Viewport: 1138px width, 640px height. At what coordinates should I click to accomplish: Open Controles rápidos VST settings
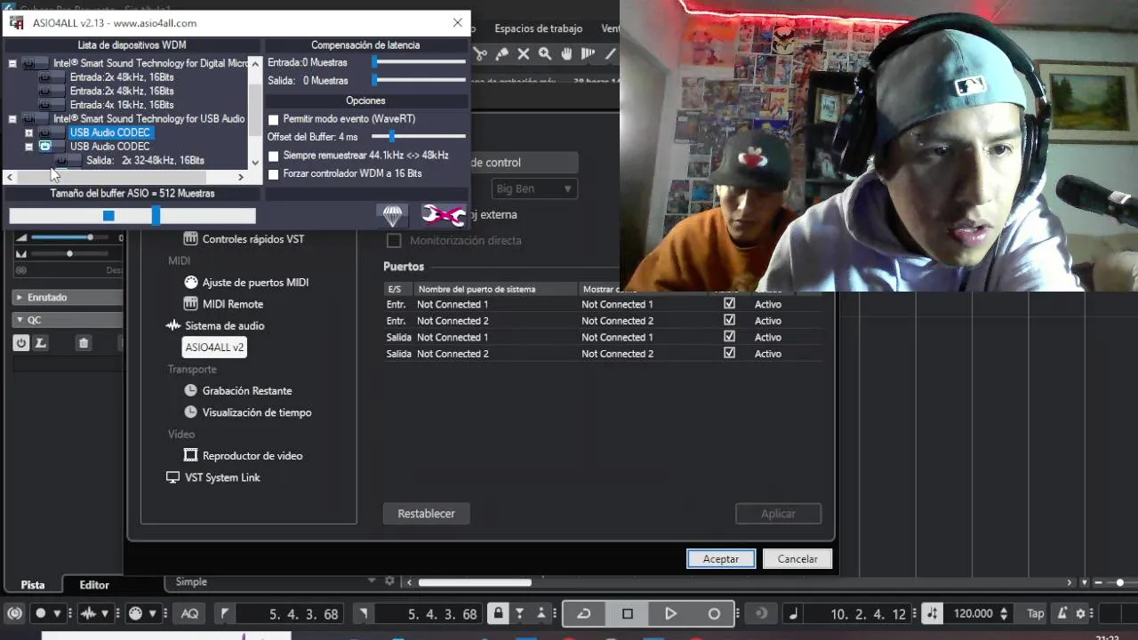[253, 239]
